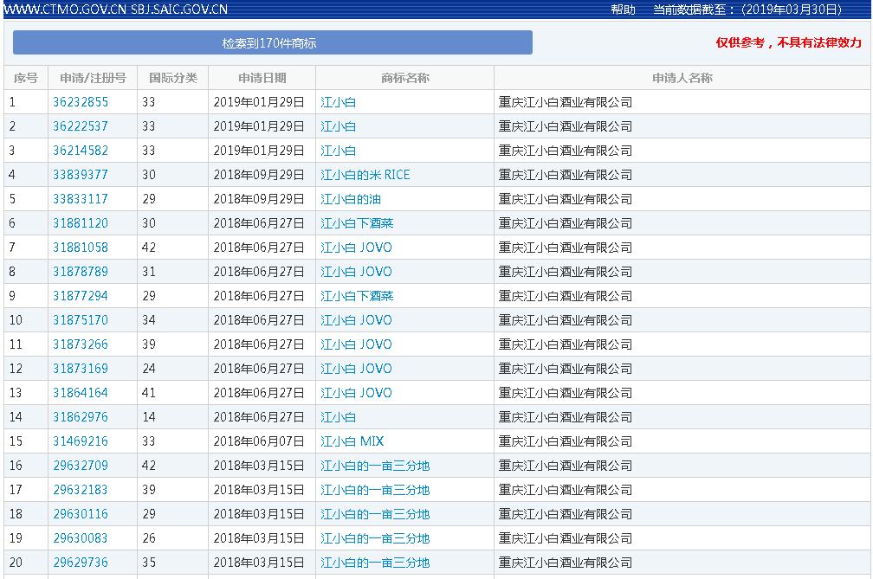Open registration number 36232855
The height and width of the screenshot is (579, 873).
[x=81, y=102]
